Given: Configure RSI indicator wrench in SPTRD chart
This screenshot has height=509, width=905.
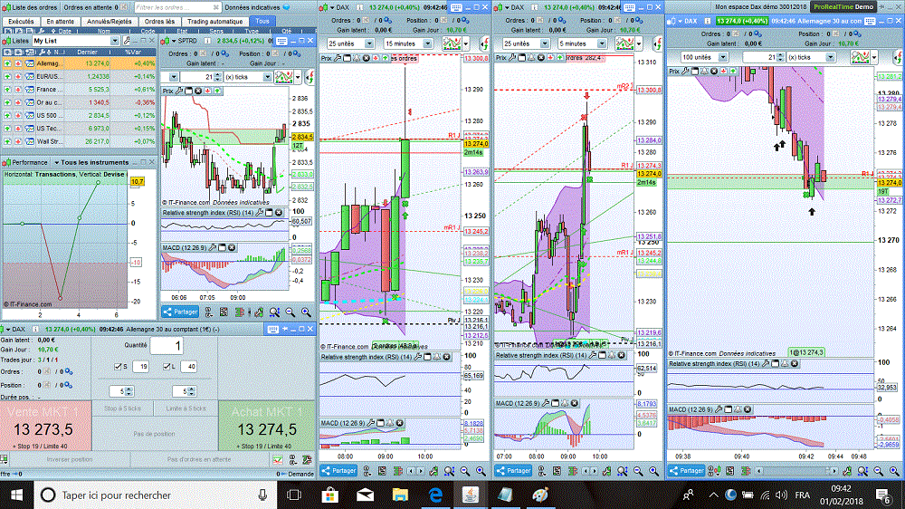Looking at the screenshot, I should click(x=260, y=213).
